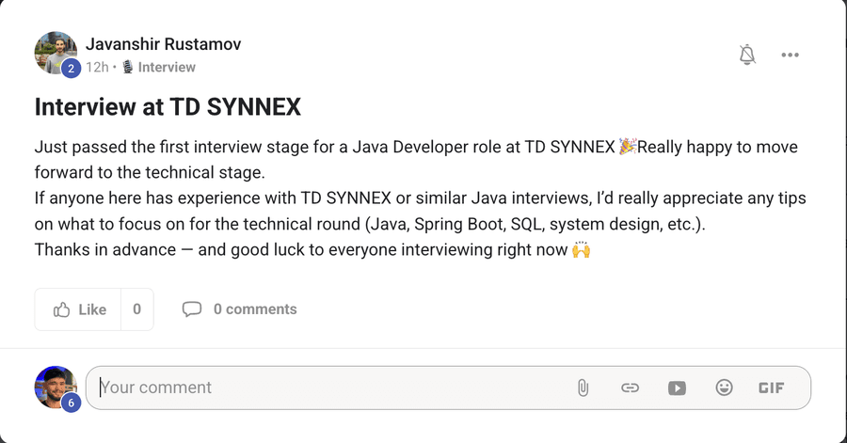This screenshot has height=443, width=847.
Task: Open the emoji picker smiley icon
Action: 724,388
